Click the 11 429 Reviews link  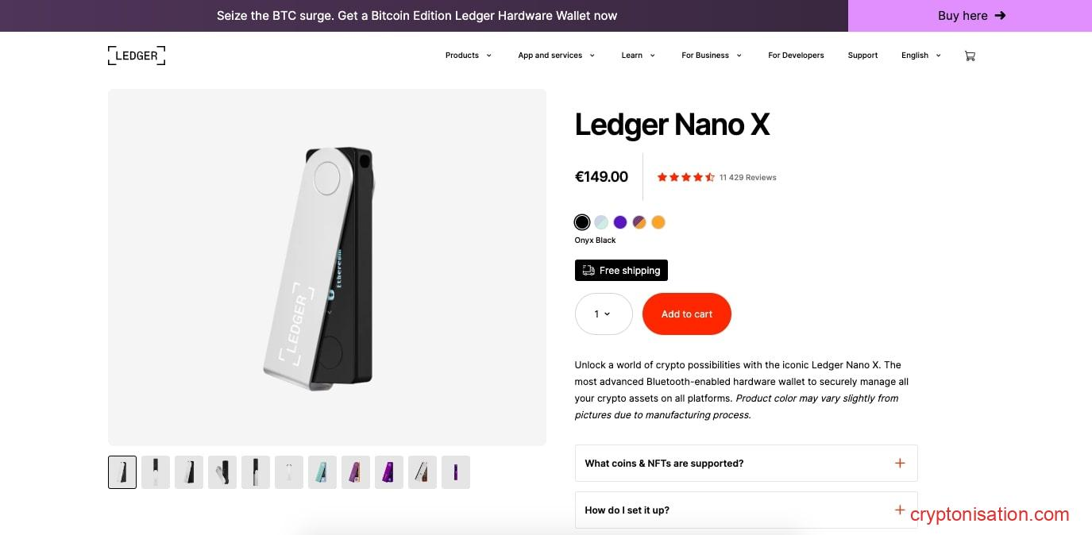click(747, 177)
